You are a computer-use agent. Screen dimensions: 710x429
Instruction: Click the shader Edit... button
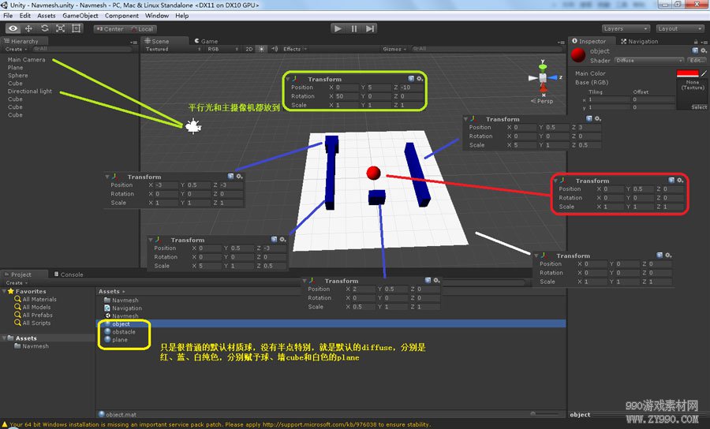tap(697, 60)
